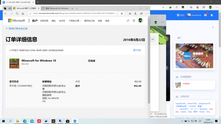Open the Microsoft shopping cart
Screen dimensions: 221x124
pyautogui.click(x=134, y=21)
